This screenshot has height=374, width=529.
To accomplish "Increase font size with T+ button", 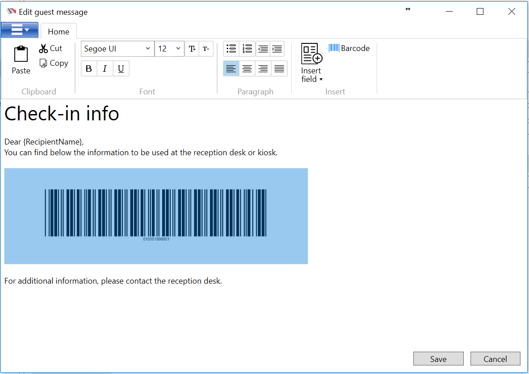I will [x=192, y=49].
